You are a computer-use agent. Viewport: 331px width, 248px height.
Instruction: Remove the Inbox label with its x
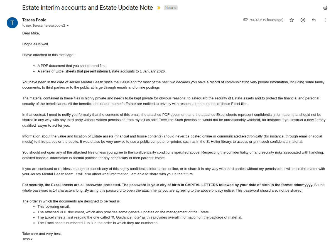(175, 8)
